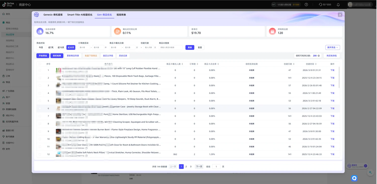The height and width of the screenshot is (184, 377).
Task: Go to page 2 in pagination
Action: [186, 167]
